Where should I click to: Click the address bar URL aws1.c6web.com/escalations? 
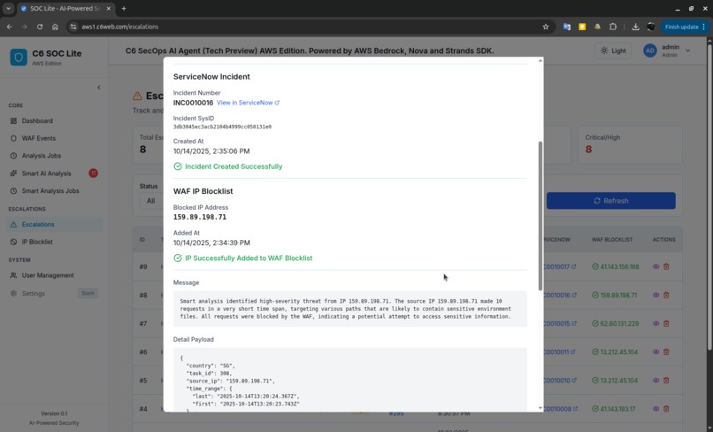[x=120, y=27]
